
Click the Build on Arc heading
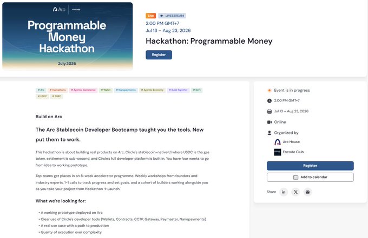(x=49, y=117)
